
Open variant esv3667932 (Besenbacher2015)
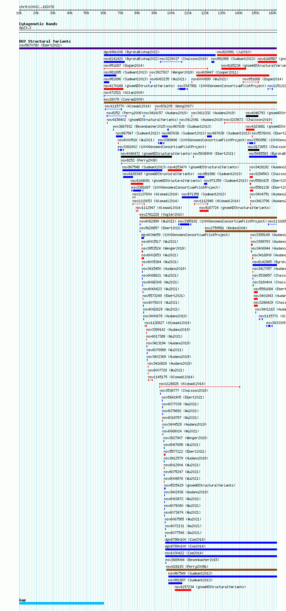pos(140,126)
